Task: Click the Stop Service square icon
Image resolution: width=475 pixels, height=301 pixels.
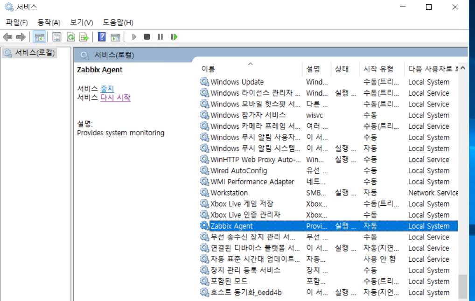Action: [147, 37]
